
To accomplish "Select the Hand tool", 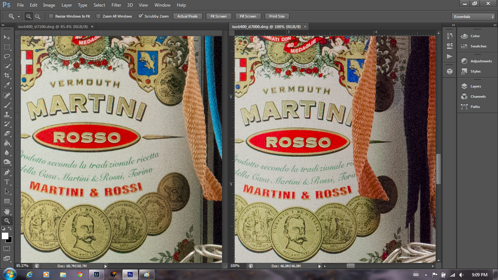I will [x=7, y=211].
